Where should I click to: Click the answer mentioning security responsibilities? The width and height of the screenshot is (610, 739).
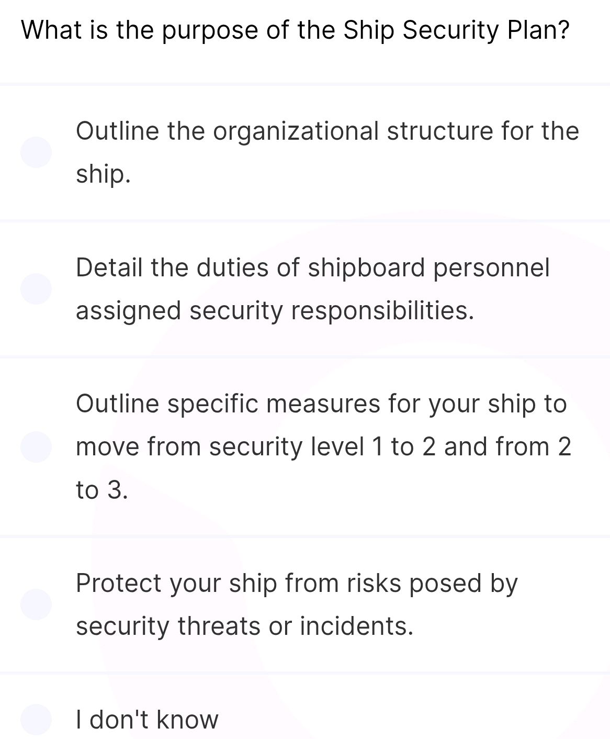(x=275, y=311)
